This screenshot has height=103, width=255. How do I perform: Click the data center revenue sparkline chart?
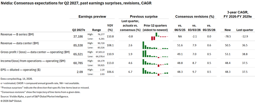155,45
